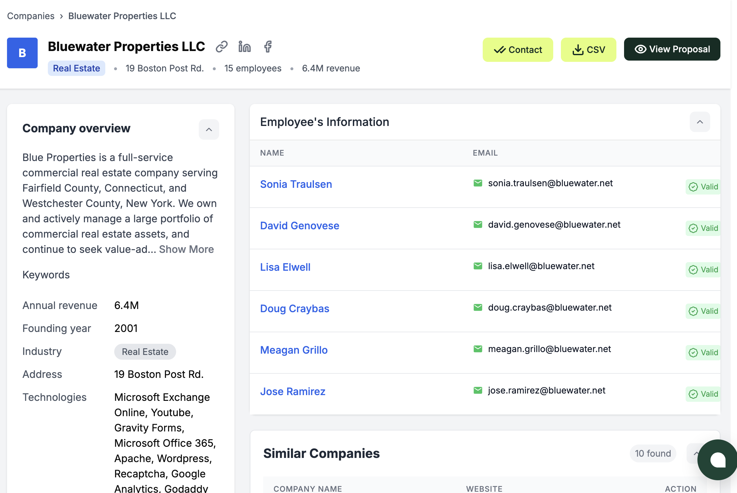The width and height of the screenshot is (737, 493).
Task: Collapse the Company overview panel
Action: 209,129
